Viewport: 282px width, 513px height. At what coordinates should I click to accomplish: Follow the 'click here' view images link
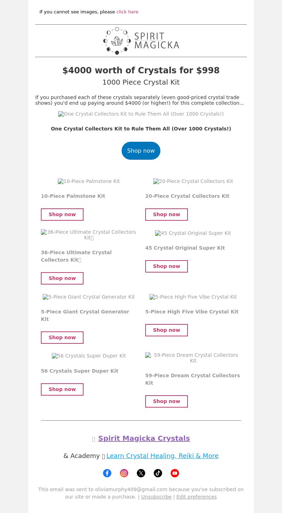[127, 12]
